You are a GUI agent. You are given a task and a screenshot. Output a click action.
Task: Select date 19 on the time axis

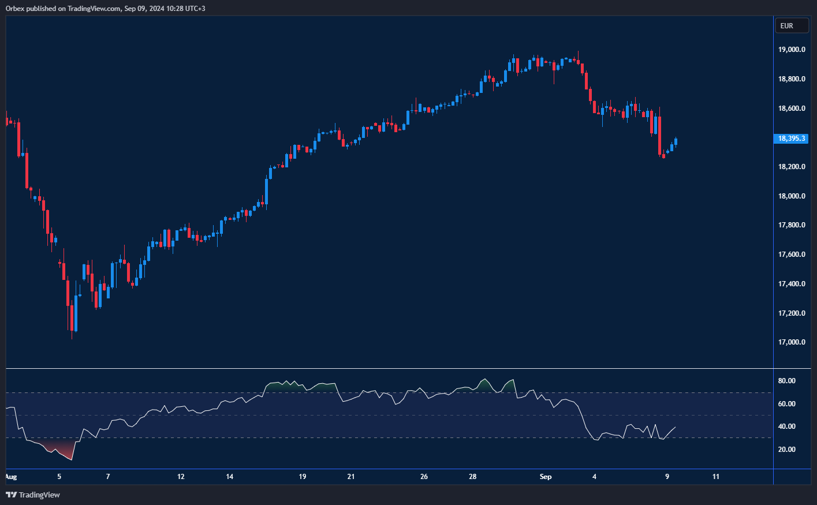click(302, 477)
